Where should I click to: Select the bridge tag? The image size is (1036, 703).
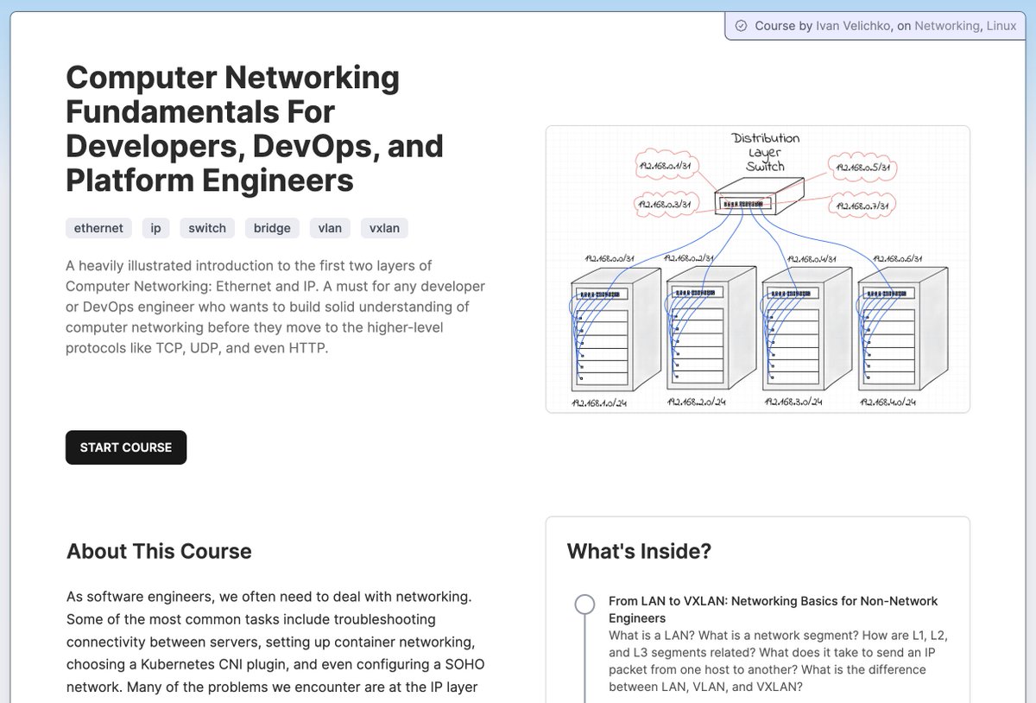coord(272,228)
